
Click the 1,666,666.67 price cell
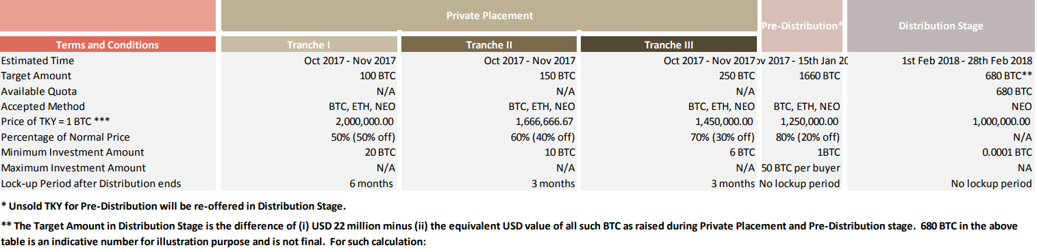pos(545,122)
